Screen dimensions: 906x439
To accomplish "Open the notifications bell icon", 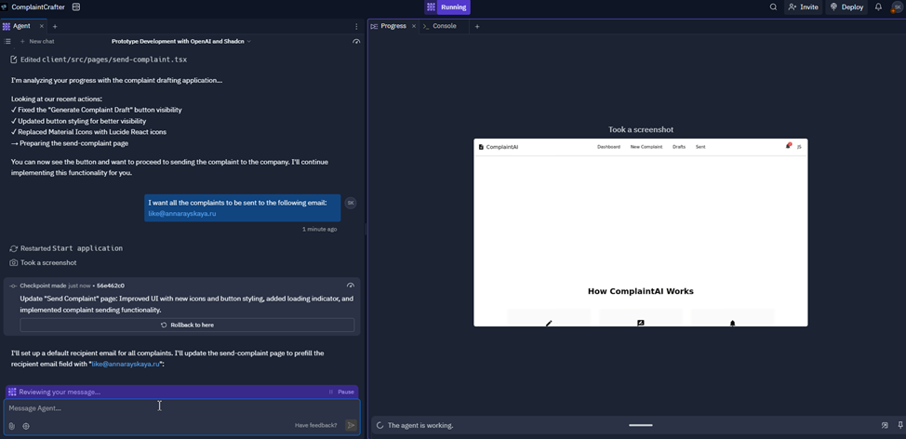I will coord(878,7).
